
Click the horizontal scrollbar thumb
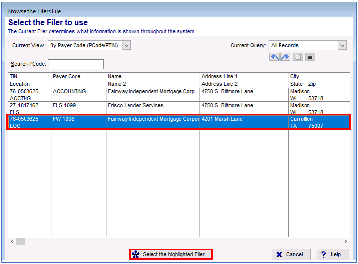click(x=20, y=241)
